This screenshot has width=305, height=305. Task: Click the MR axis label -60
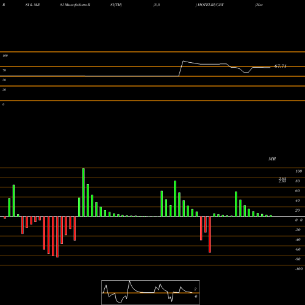[298, 249]
